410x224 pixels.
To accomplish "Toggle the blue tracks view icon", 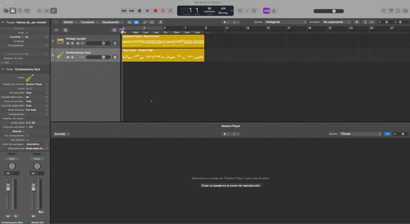I will (x=137, y=22).
